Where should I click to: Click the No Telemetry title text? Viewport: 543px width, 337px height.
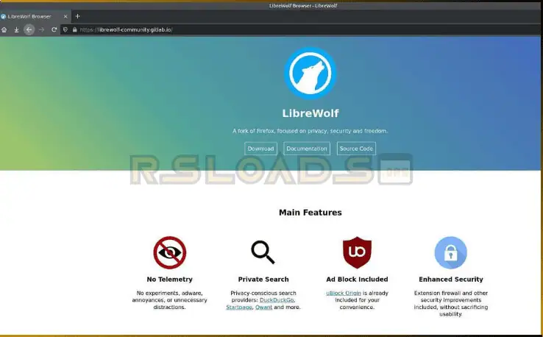(x=170, y=279)
